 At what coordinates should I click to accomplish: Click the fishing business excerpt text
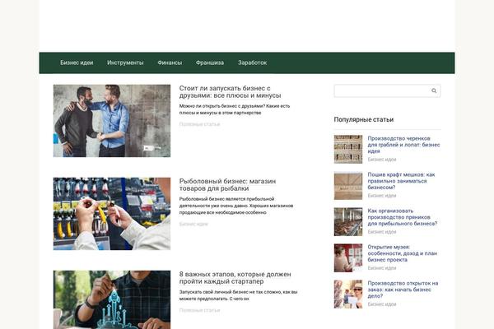click(236, 206)
